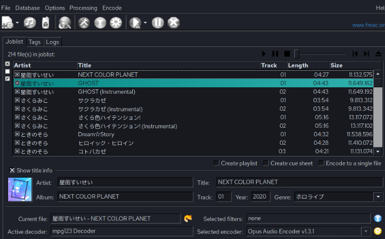
Task: Open Selected encoder dropdown arrow
Action: [365, 231]
